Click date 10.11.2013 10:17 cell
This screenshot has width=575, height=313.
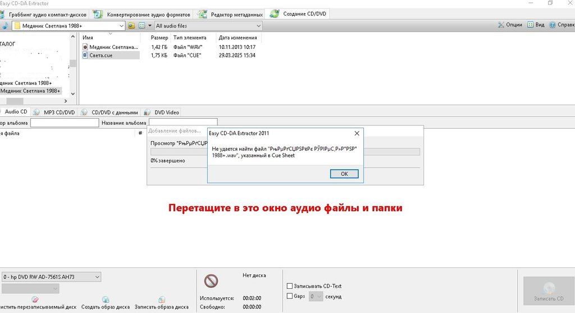[x=238, y=47]
